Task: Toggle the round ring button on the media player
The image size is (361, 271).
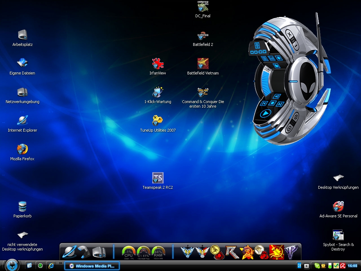Action: tap(289, 128)
